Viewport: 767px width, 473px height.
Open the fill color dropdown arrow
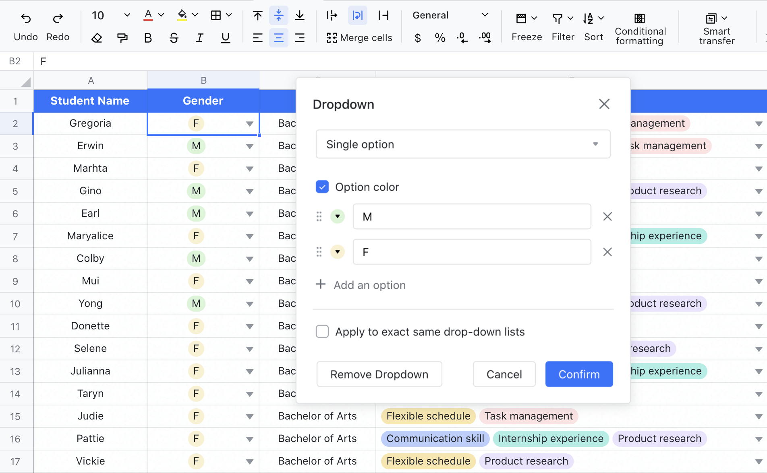tap(195, 15)
